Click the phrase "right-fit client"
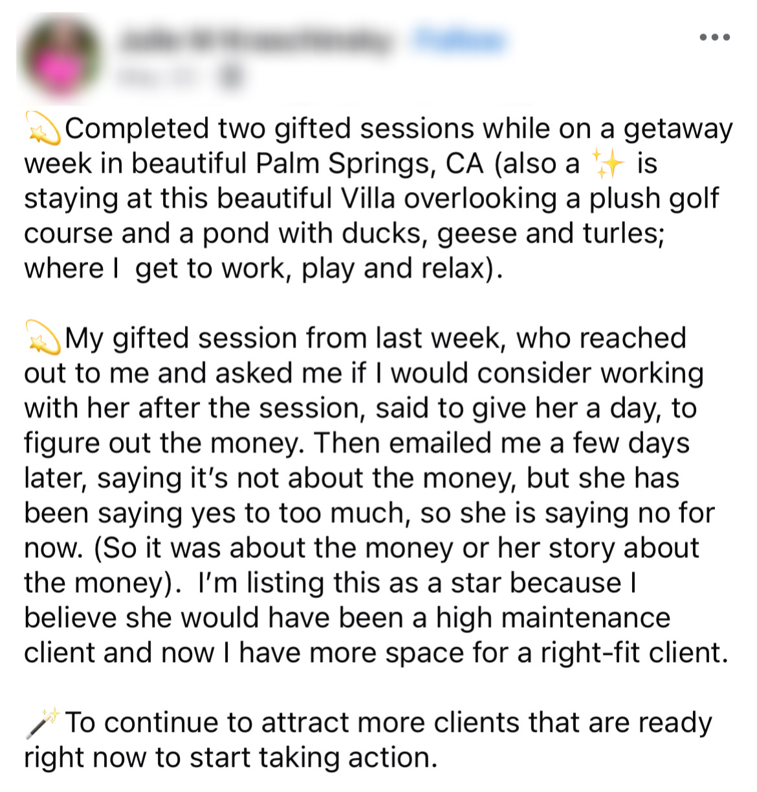This screenshot has height=792, width=757. 631,653
